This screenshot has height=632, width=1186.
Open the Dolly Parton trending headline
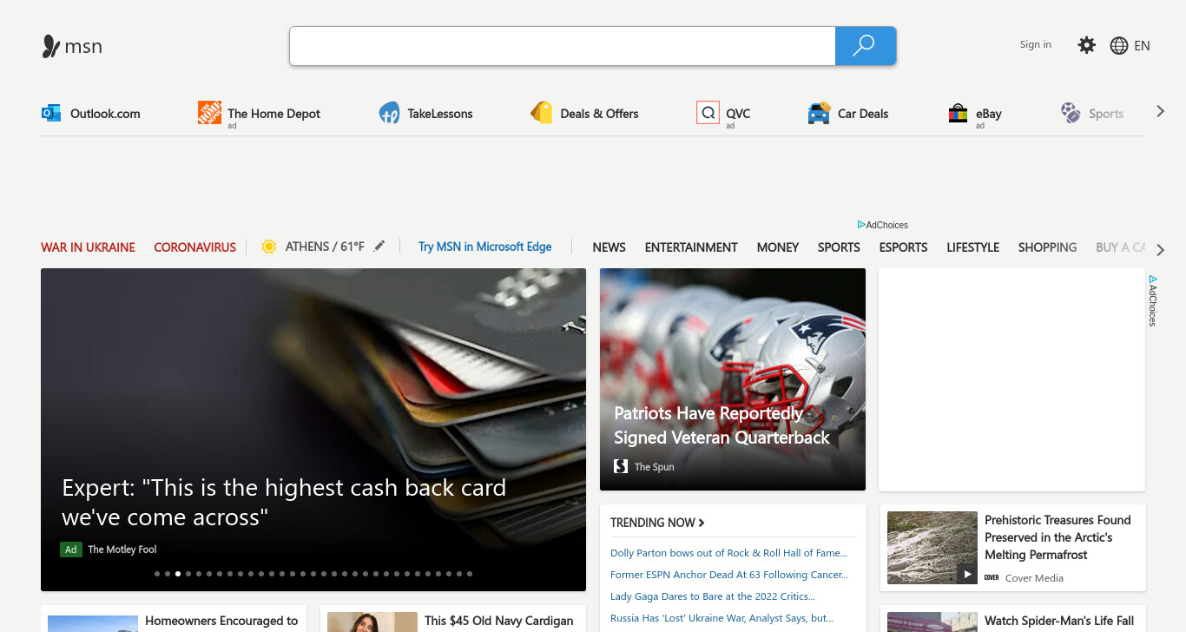pos(728,553)
